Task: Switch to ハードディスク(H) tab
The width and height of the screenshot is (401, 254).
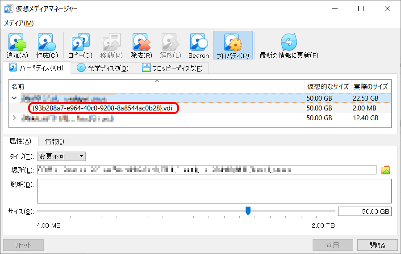Action: click(37, 68)
